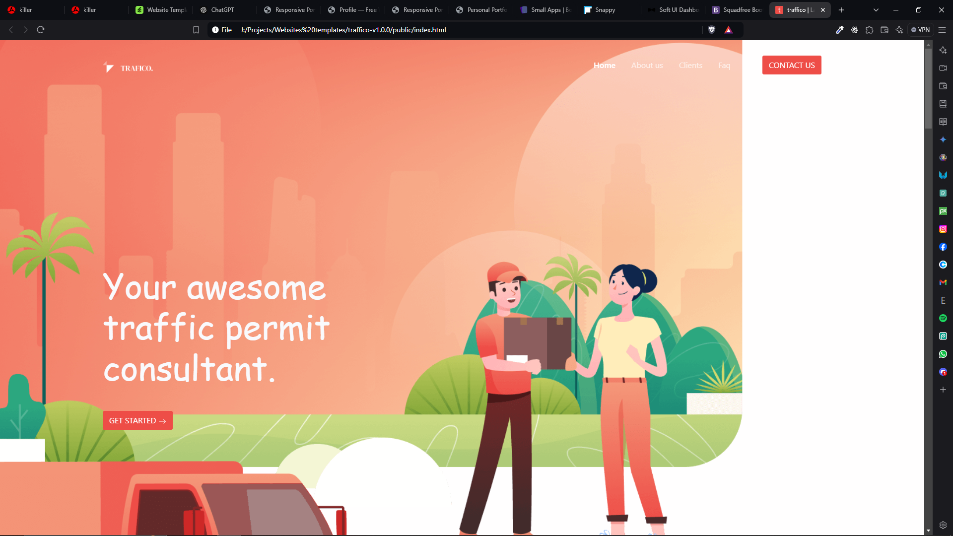Add a new sidebar item with plus
Screen dimensions: 953x536
[x=943, y=390]
